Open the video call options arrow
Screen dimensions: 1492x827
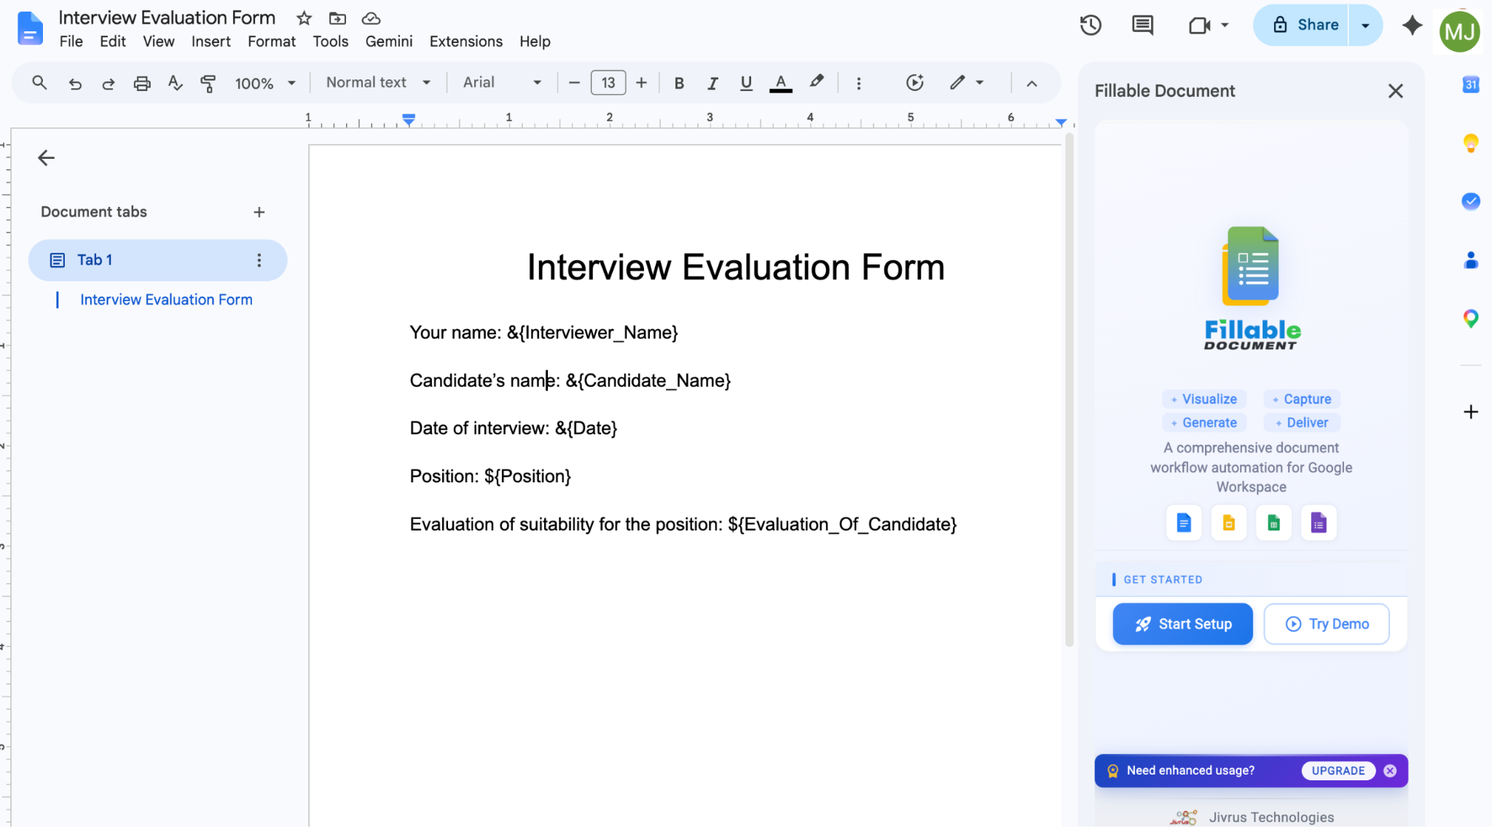click(x=1225, y=25)
